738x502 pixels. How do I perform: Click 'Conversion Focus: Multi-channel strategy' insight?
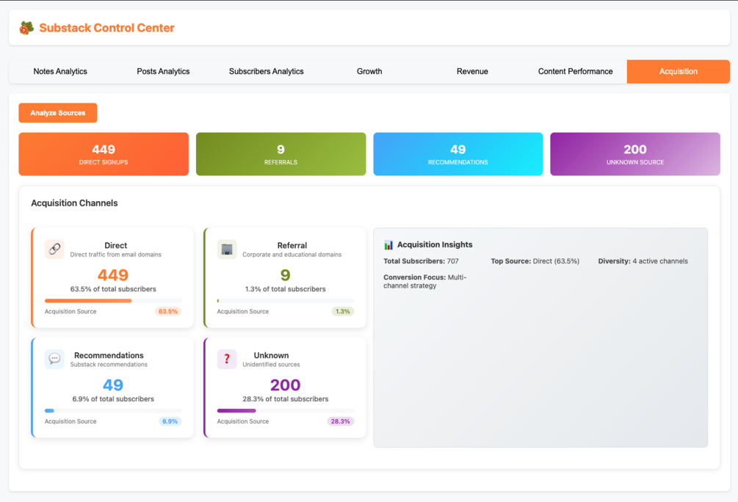(x=425, y=281)
